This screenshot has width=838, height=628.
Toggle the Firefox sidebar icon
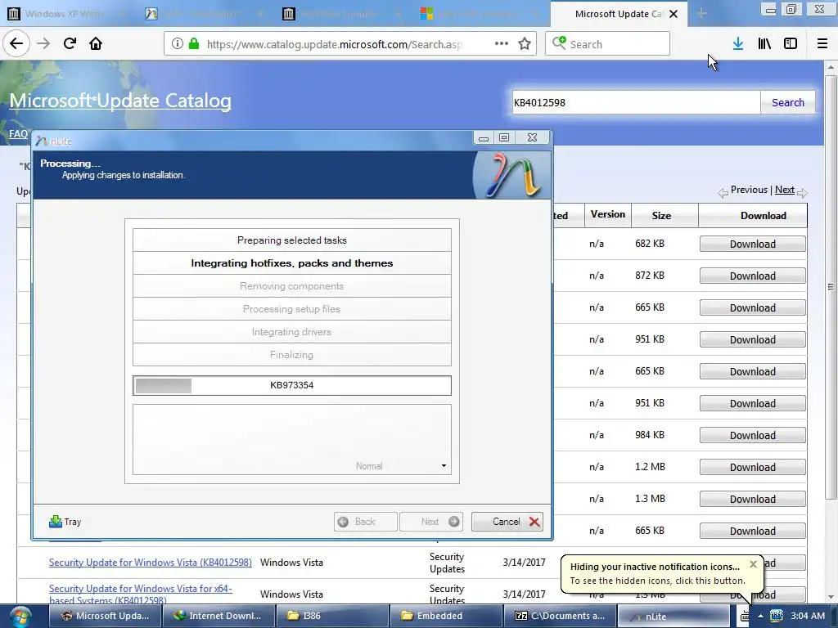791,44
